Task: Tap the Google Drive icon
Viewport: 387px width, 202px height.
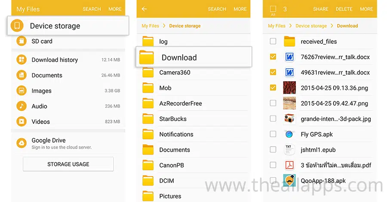Action: tap(21, 143)
